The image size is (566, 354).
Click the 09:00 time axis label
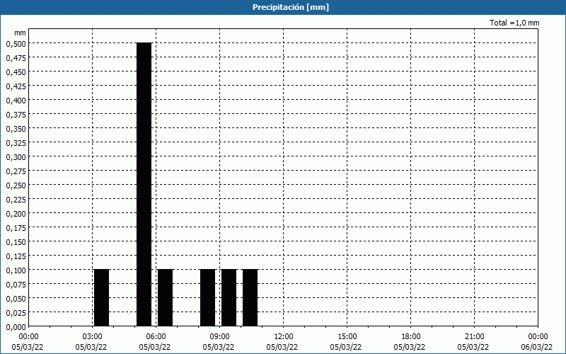coord(220,337)
